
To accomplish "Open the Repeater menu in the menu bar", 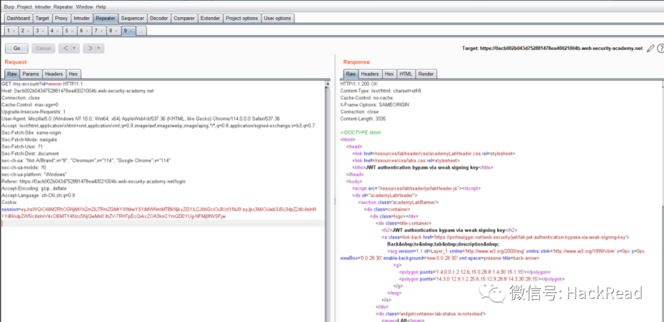I will pyautogui.click(x=63, y=7).
